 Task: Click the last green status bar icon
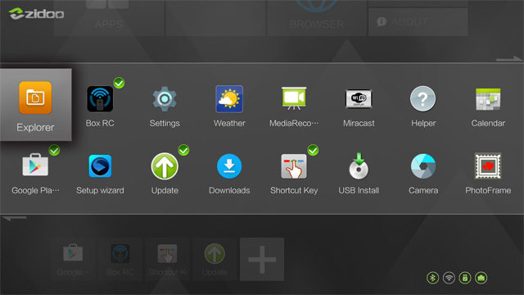(x=481, y=278)
